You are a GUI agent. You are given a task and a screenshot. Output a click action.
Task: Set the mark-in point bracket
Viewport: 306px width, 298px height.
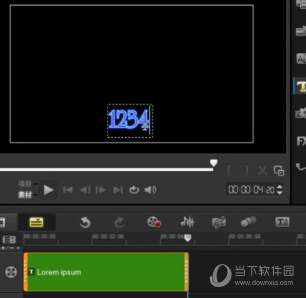click(229, 171)
